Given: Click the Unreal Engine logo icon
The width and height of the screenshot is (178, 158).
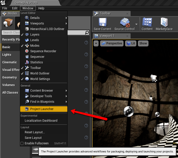Looking at the screenshot, I should (3, 3).
